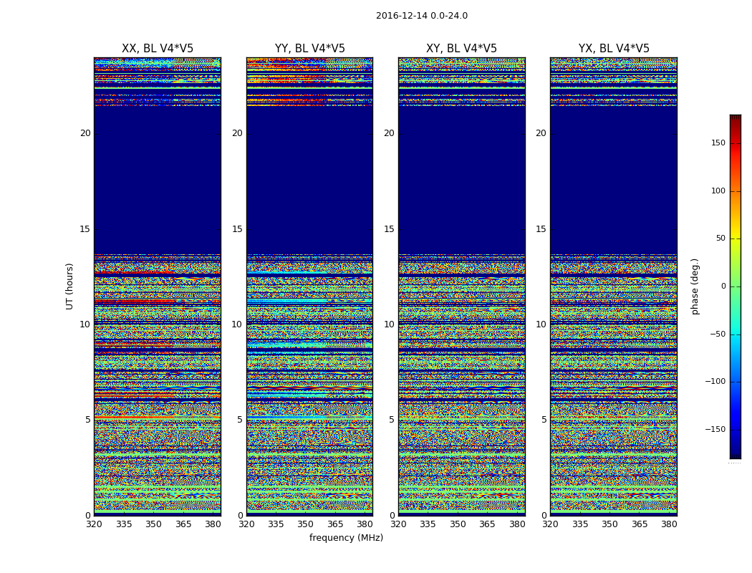Select the 'XX, BL V4*V5' panel title
752x573 pixels.
pyautogui.click(x=158, y=49)
